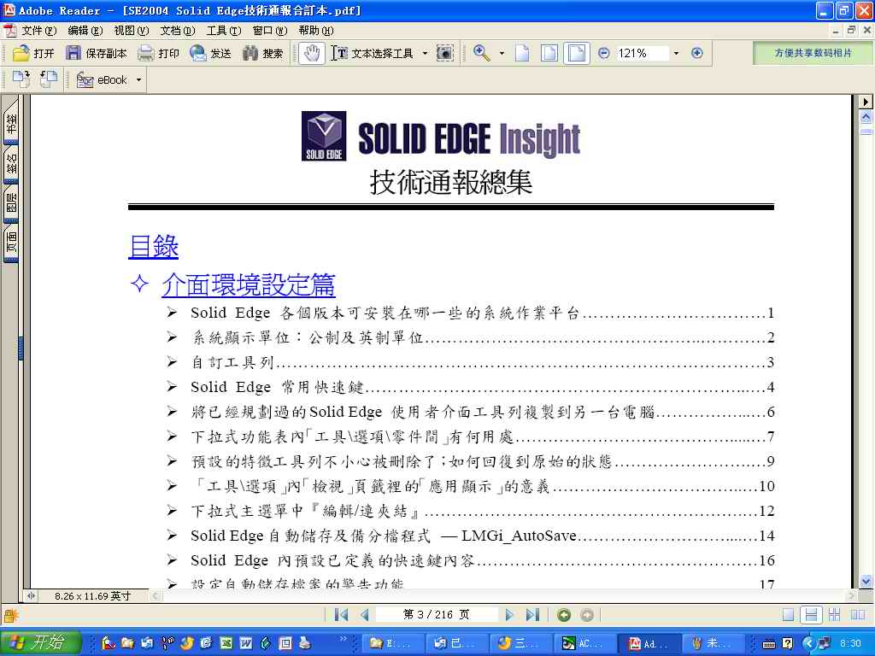Select the Hand tool
This screenshot has height=656, width=875.
[x=311, y=53]
